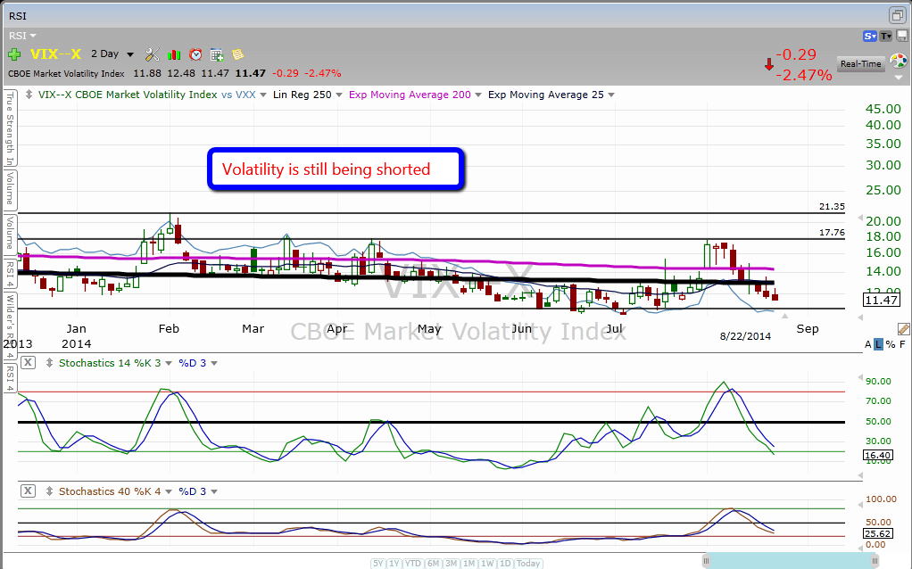The width and height of the screenshot is (912, 569).
Task: Click the bar chart indicators icon
Action: [174, 54]
